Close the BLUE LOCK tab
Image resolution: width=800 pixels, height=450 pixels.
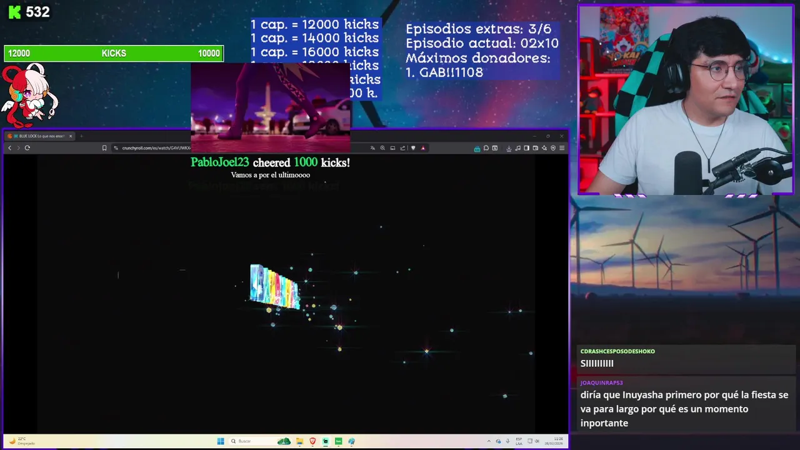tap(71, 136)
